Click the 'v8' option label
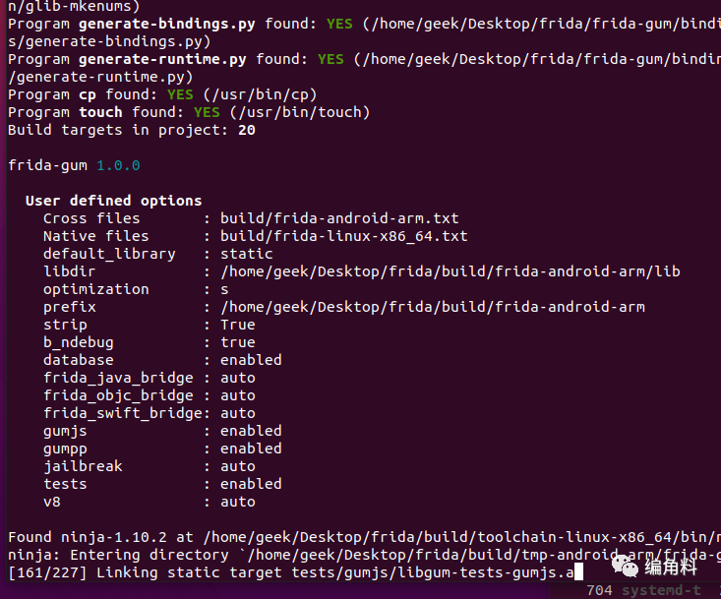 52,502
